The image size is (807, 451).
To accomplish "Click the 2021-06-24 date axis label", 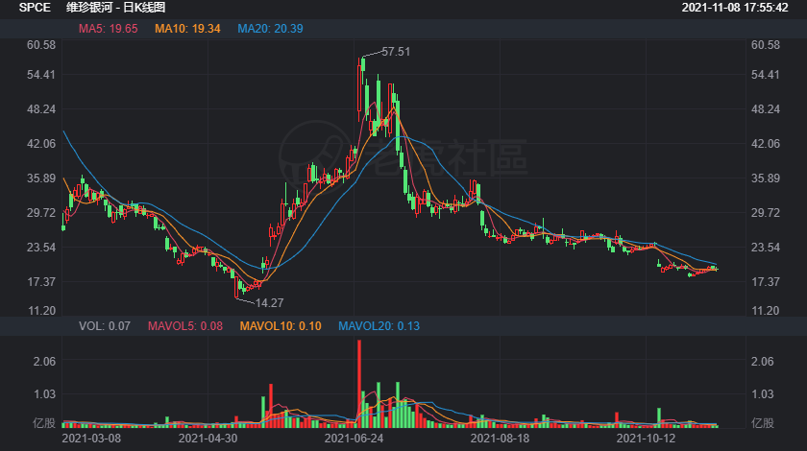I will tap(355, 439).
